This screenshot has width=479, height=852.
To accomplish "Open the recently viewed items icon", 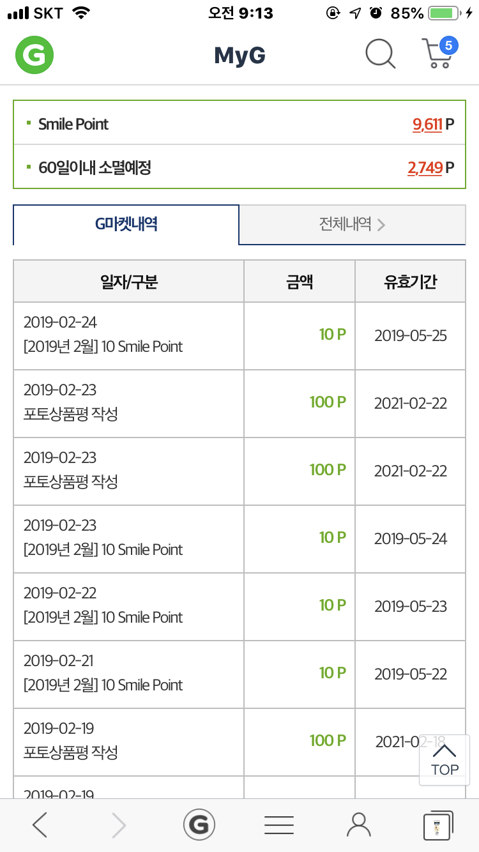I will coord(438,825).
